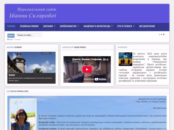Select the smallest font size A

(159, 35)
